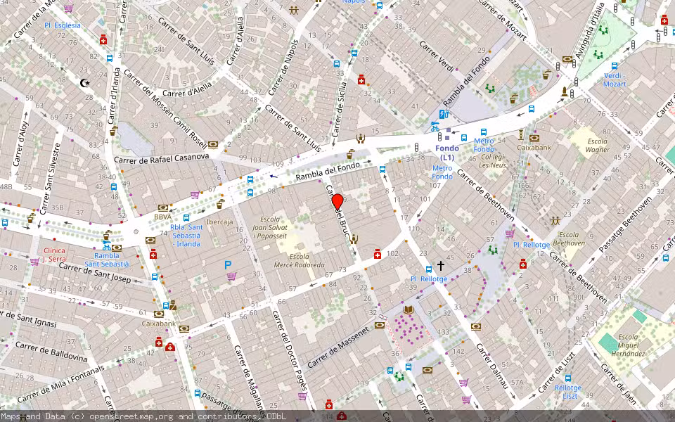Select the Carrer Dalmau street name

coord(493,366)
